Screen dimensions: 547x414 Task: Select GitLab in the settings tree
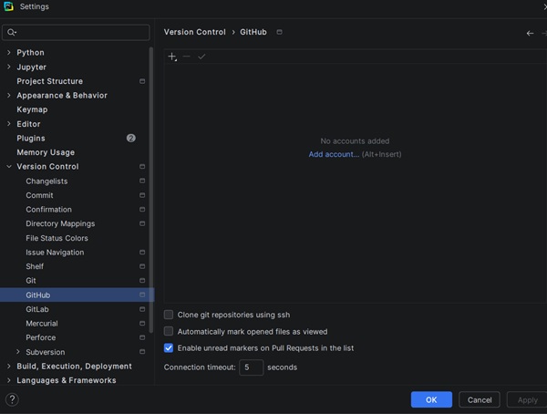(x=37, y=309)
